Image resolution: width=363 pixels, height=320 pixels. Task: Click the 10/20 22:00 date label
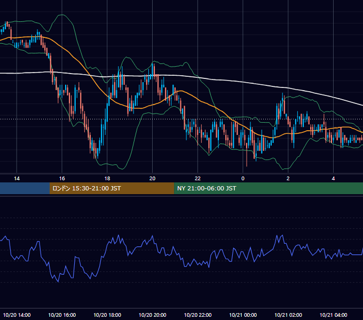click(x=198, y=315)
